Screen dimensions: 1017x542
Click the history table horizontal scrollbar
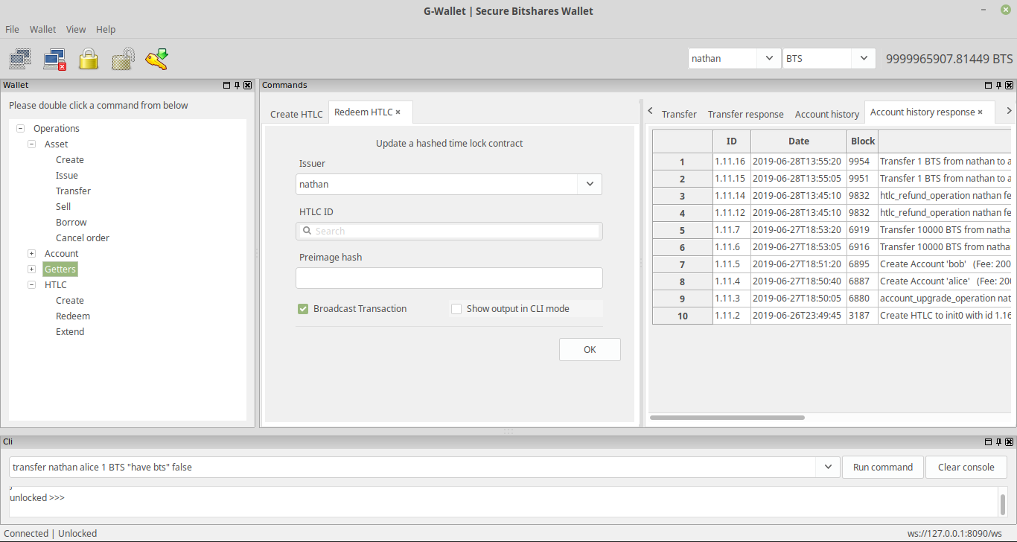coord(727,418)
